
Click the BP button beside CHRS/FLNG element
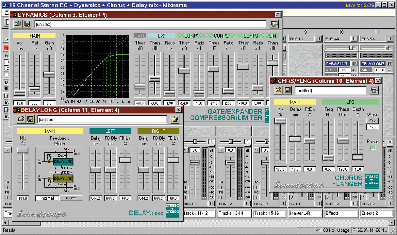[354, 63]
